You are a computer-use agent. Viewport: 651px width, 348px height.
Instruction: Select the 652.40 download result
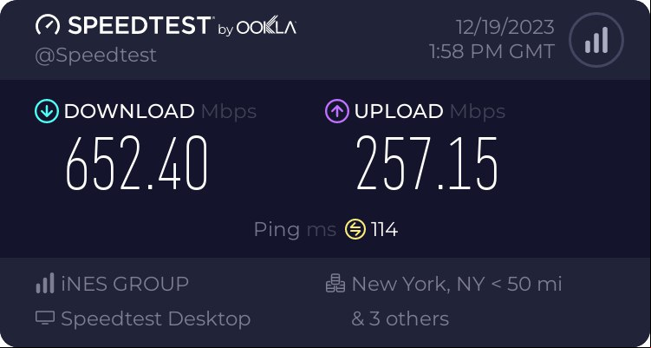tap(137, 164)
